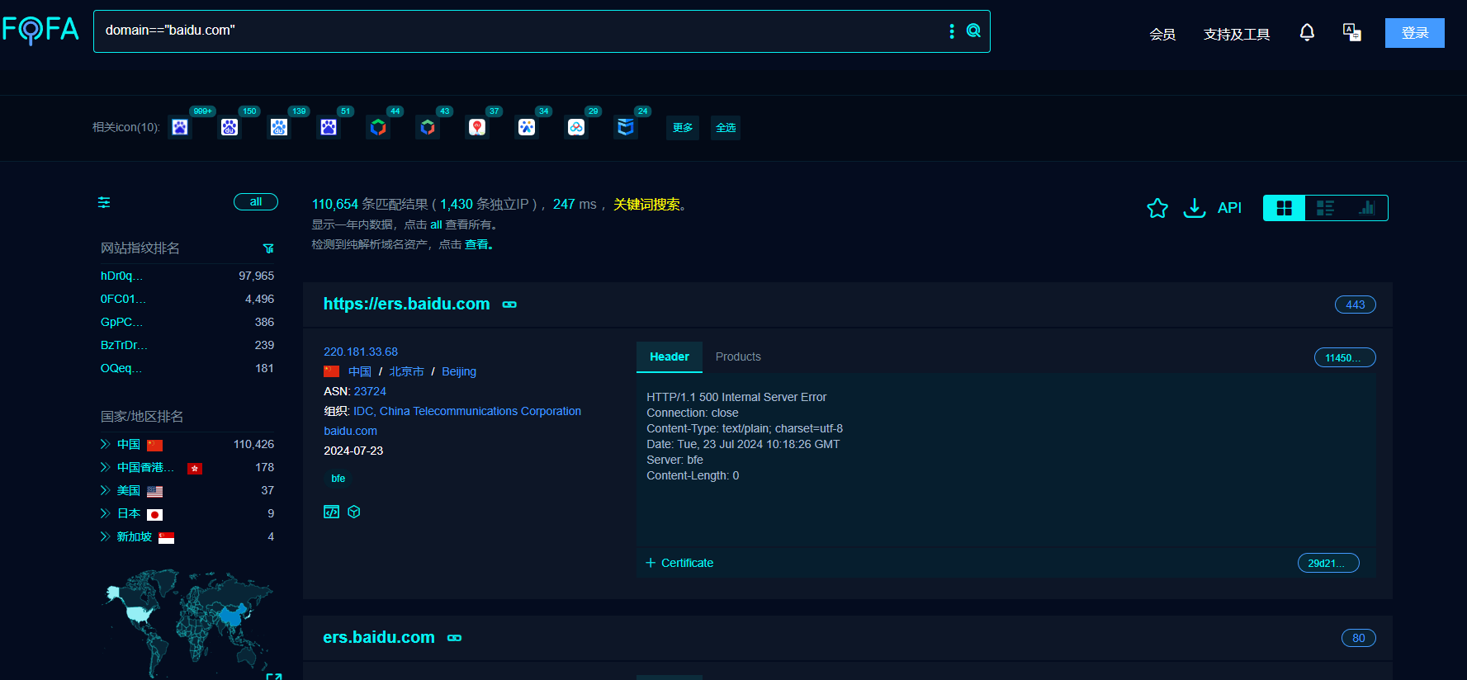Open the website source code icon
1467x680 pixels.
(331, 512)
